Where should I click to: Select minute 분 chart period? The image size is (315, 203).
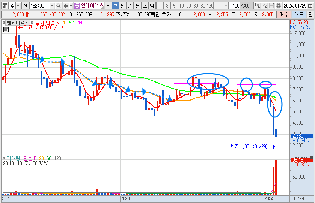pos(138,6)
